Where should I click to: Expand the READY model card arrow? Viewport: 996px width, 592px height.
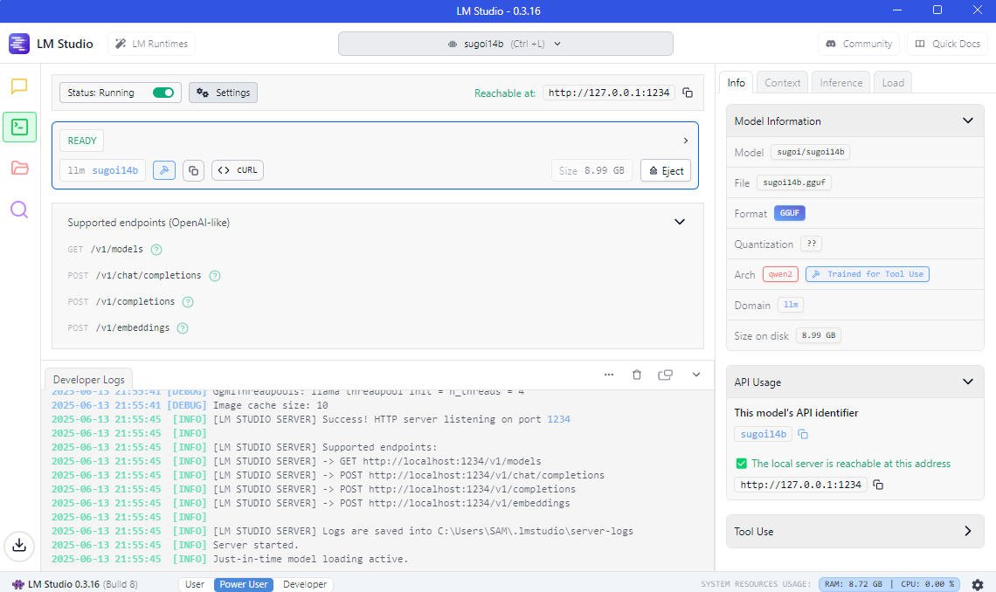click(685, 141)
